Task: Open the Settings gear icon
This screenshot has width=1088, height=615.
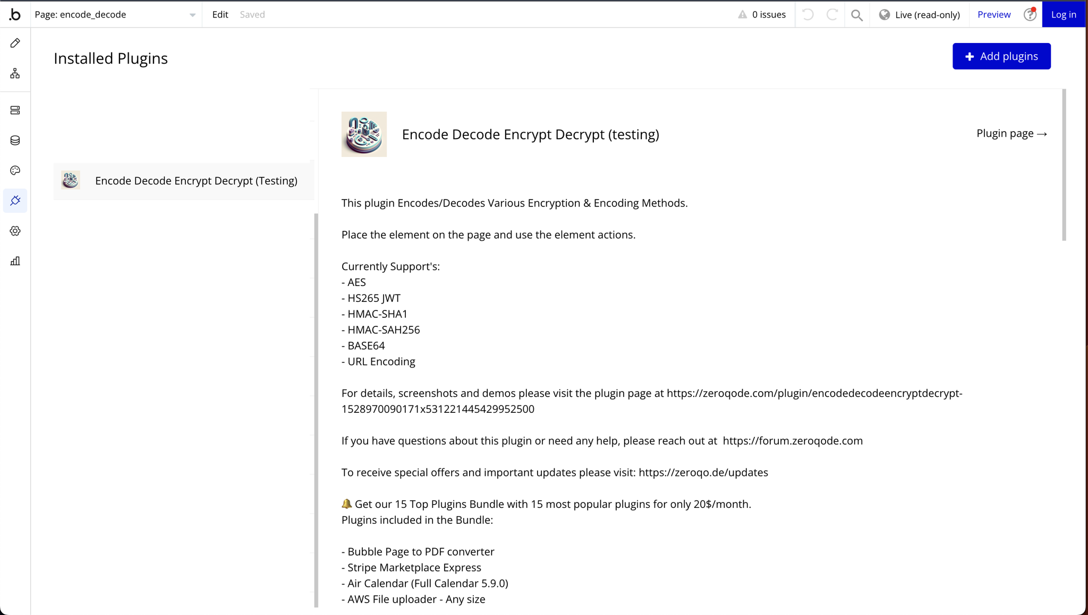Action: coord(15,231)
